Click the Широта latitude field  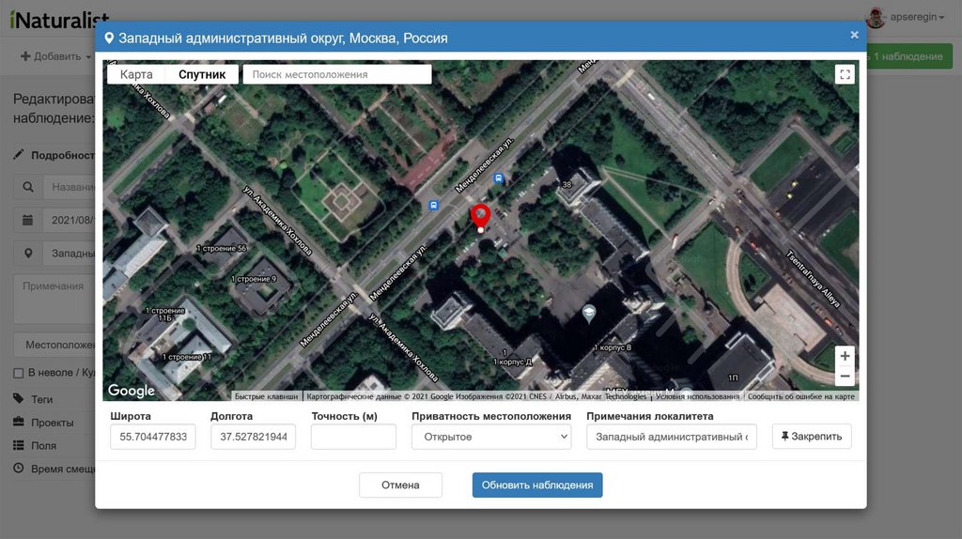tap(152, 437)
